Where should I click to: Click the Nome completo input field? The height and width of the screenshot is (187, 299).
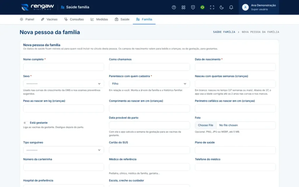pos(63,67)
